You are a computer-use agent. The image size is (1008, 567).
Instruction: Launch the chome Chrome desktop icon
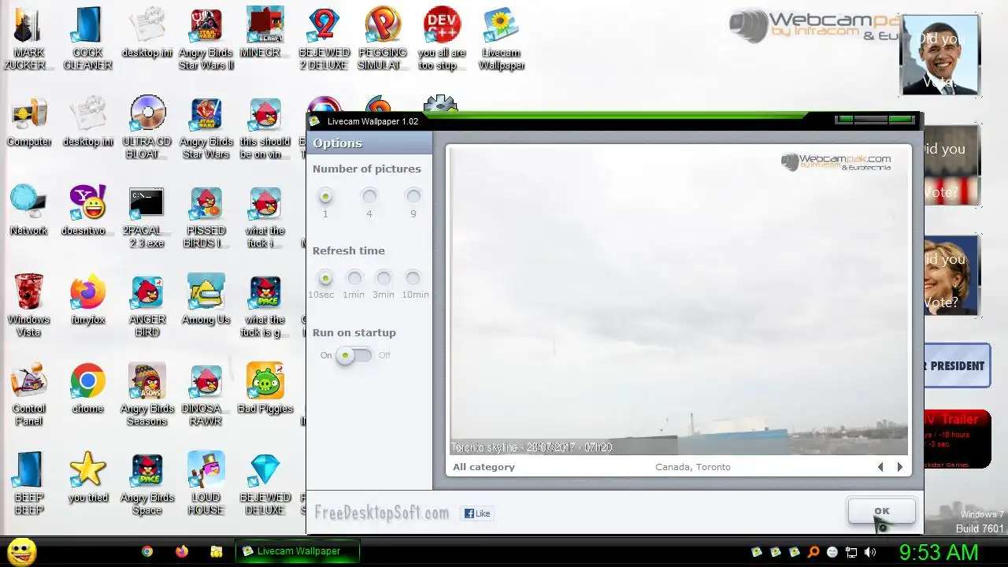[x=87, y=388]
